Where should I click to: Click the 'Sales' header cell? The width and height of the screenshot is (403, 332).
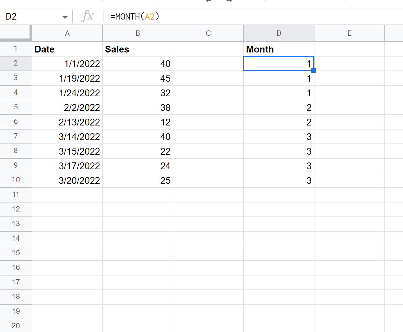tap(138, 49)
